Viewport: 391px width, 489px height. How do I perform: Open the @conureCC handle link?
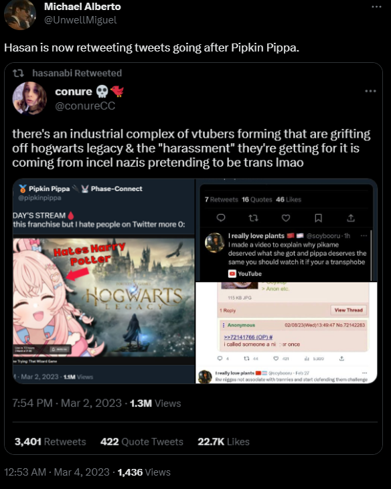85,106
